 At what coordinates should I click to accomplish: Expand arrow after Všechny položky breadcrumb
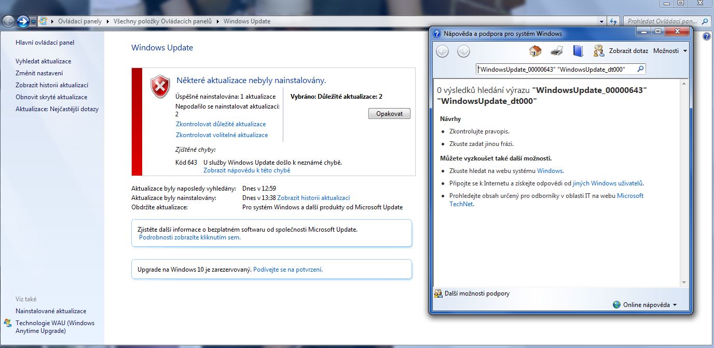click(x=218, y=21)
